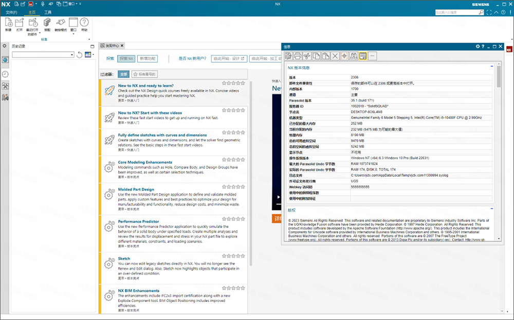Click the Help (帮助) question mark ribbon icon

click(x=84, y=22)
